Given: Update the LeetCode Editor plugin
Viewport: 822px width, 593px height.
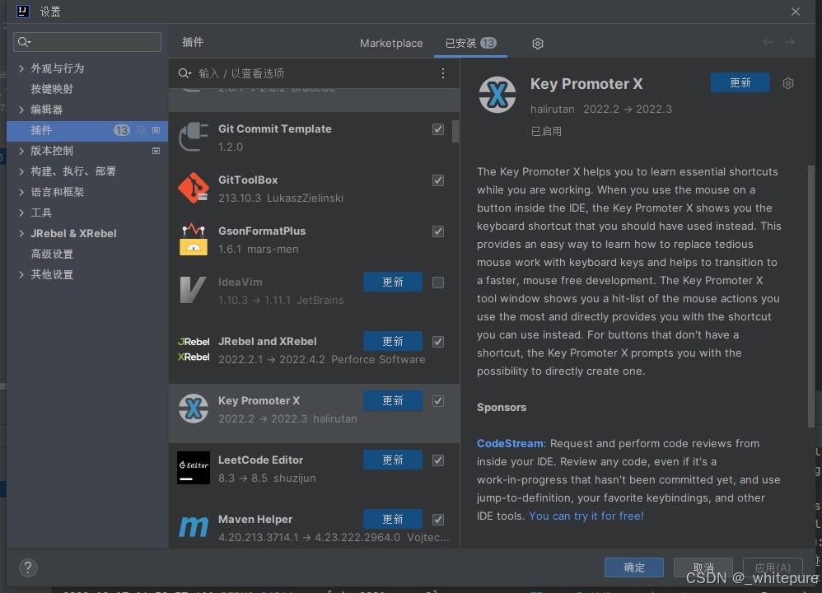Looking at the screenshot, I should tap(393, 460).
